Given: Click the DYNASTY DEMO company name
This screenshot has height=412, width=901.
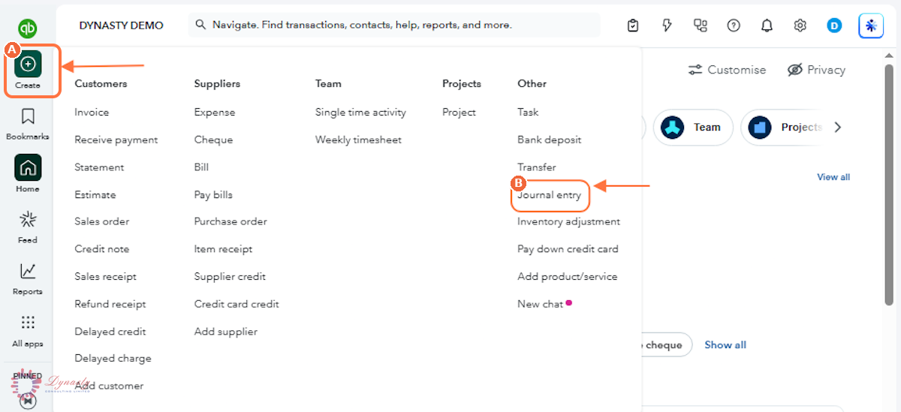Looking at the screenshot, I should 121,26.
